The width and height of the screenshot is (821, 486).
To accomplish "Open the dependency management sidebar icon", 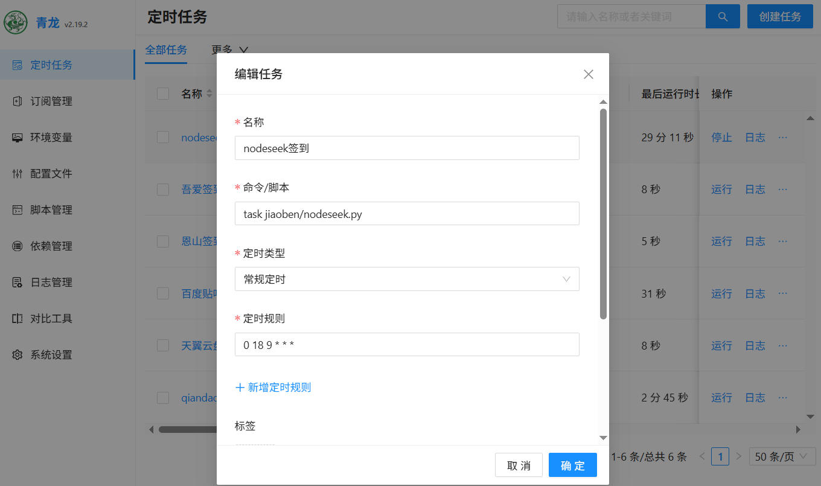I will coord(18,246).
